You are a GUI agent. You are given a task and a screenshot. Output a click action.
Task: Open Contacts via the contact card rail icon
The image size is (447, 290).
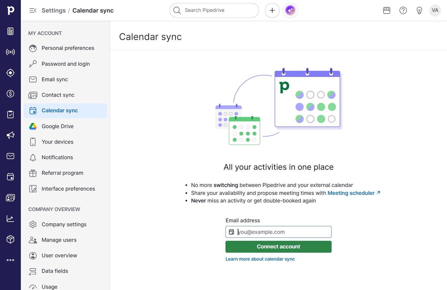(x=11, y=198)
